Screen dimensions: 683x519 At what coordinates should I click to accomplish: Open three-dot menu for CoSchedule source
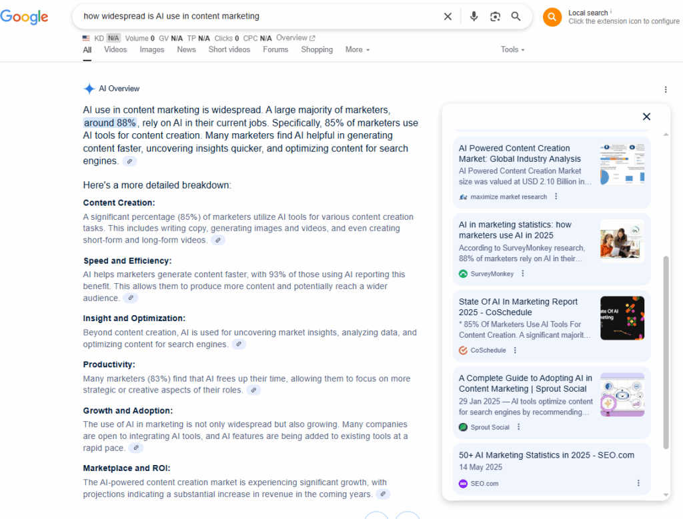[x=515, y=350]
